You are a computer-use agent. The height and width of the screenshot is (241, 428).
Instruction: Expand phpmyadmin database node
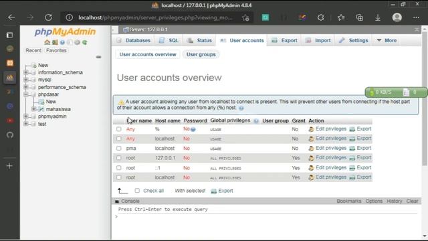26,116
